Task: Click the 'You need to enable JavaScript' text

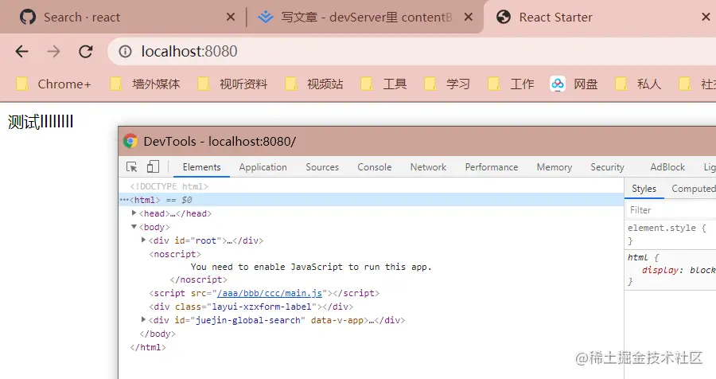Action: (311, 267)
